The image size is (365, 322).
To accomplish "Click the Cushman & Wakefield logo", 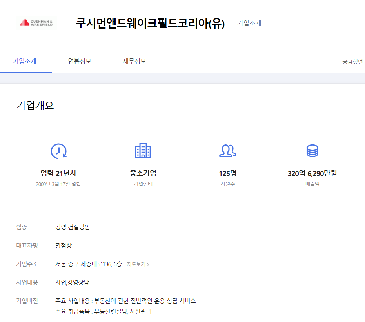I will (x=36, y=23).
